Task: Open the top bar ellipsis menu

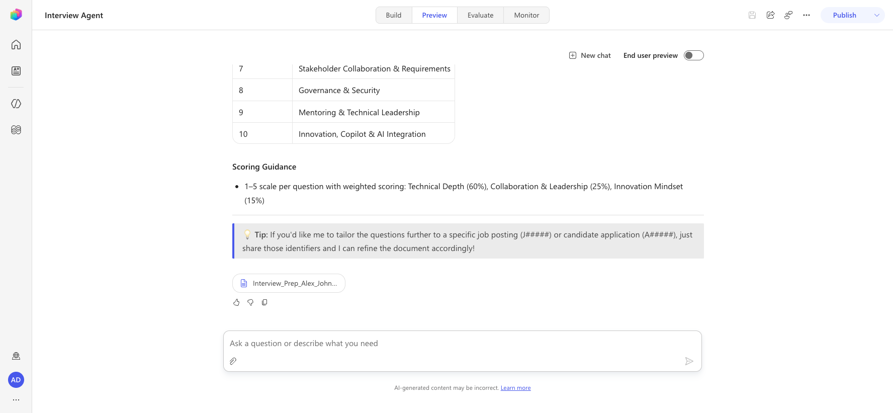Action: pyautogui.click(x=807, y=15)
